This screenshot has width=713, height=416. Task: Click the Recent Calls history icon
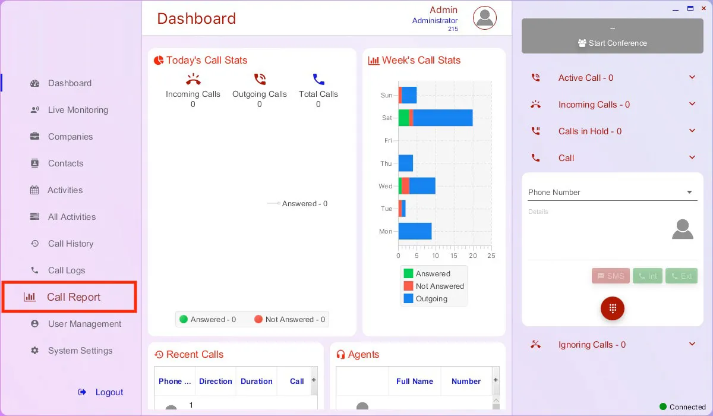(x=159, y=355)
